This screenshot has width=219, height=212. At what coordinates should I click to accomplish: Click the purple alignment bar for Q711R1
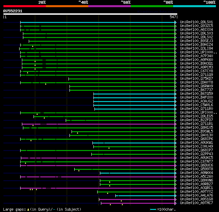tap(98, 124)
